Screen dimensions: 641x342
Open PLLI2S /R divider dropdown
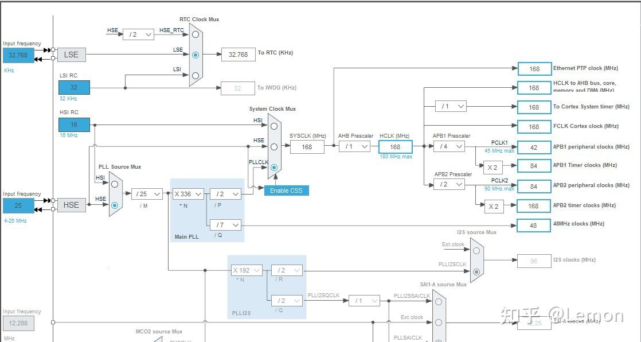[x=287, y=270]
